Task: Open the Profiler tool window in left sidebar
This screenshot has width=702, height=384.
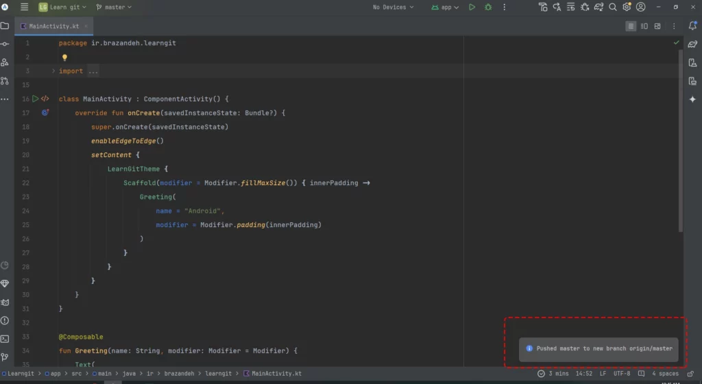Action: coord(5,265)
